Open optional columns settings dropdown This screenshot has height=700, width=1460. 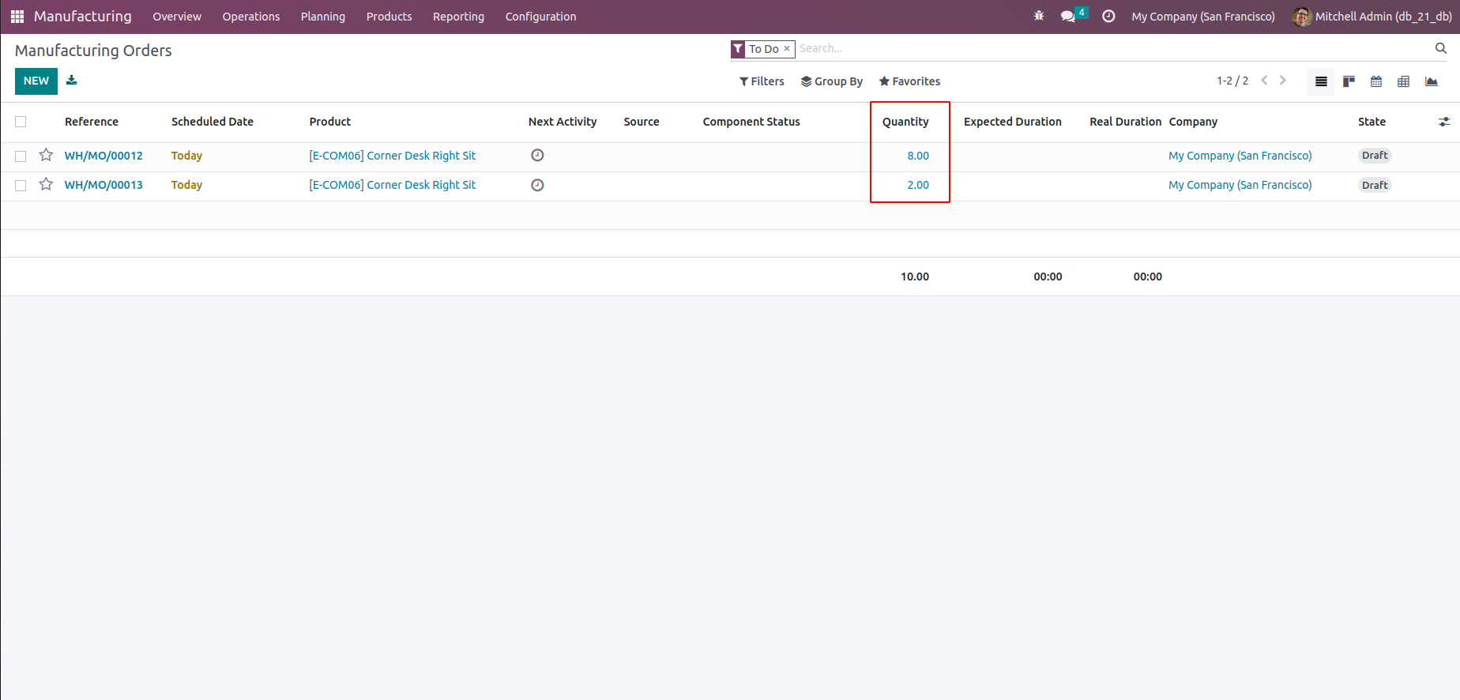(1444, 122)
